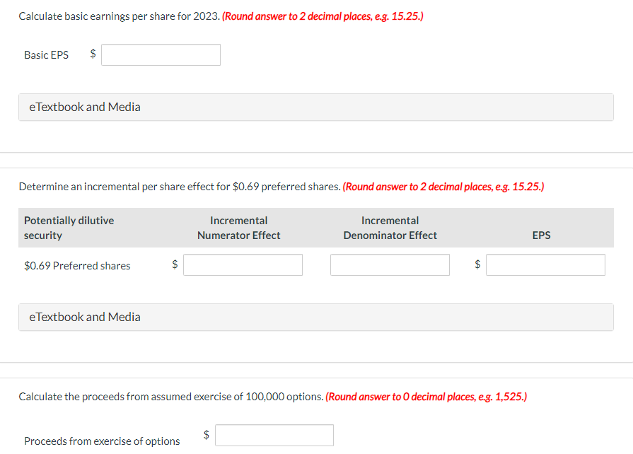Expand the first eTextbook and Media section
Image resolution: width=633 pixels, height=454 pixels.
tap(316, 107)
